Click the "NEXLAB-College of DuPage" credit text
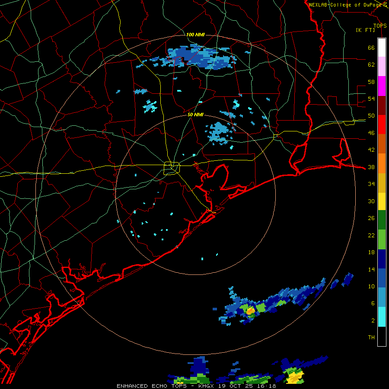The width and height of the screenshot is (389, 389). (345, 5)
